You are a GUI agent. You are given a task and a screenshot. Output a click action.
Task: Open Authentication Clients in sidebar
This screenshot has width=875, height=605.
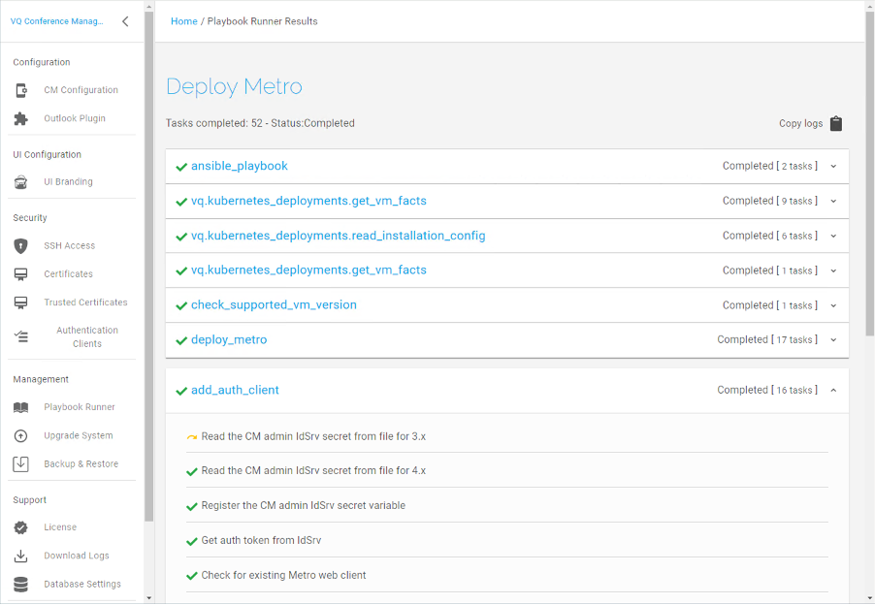(x=87, y=336)
